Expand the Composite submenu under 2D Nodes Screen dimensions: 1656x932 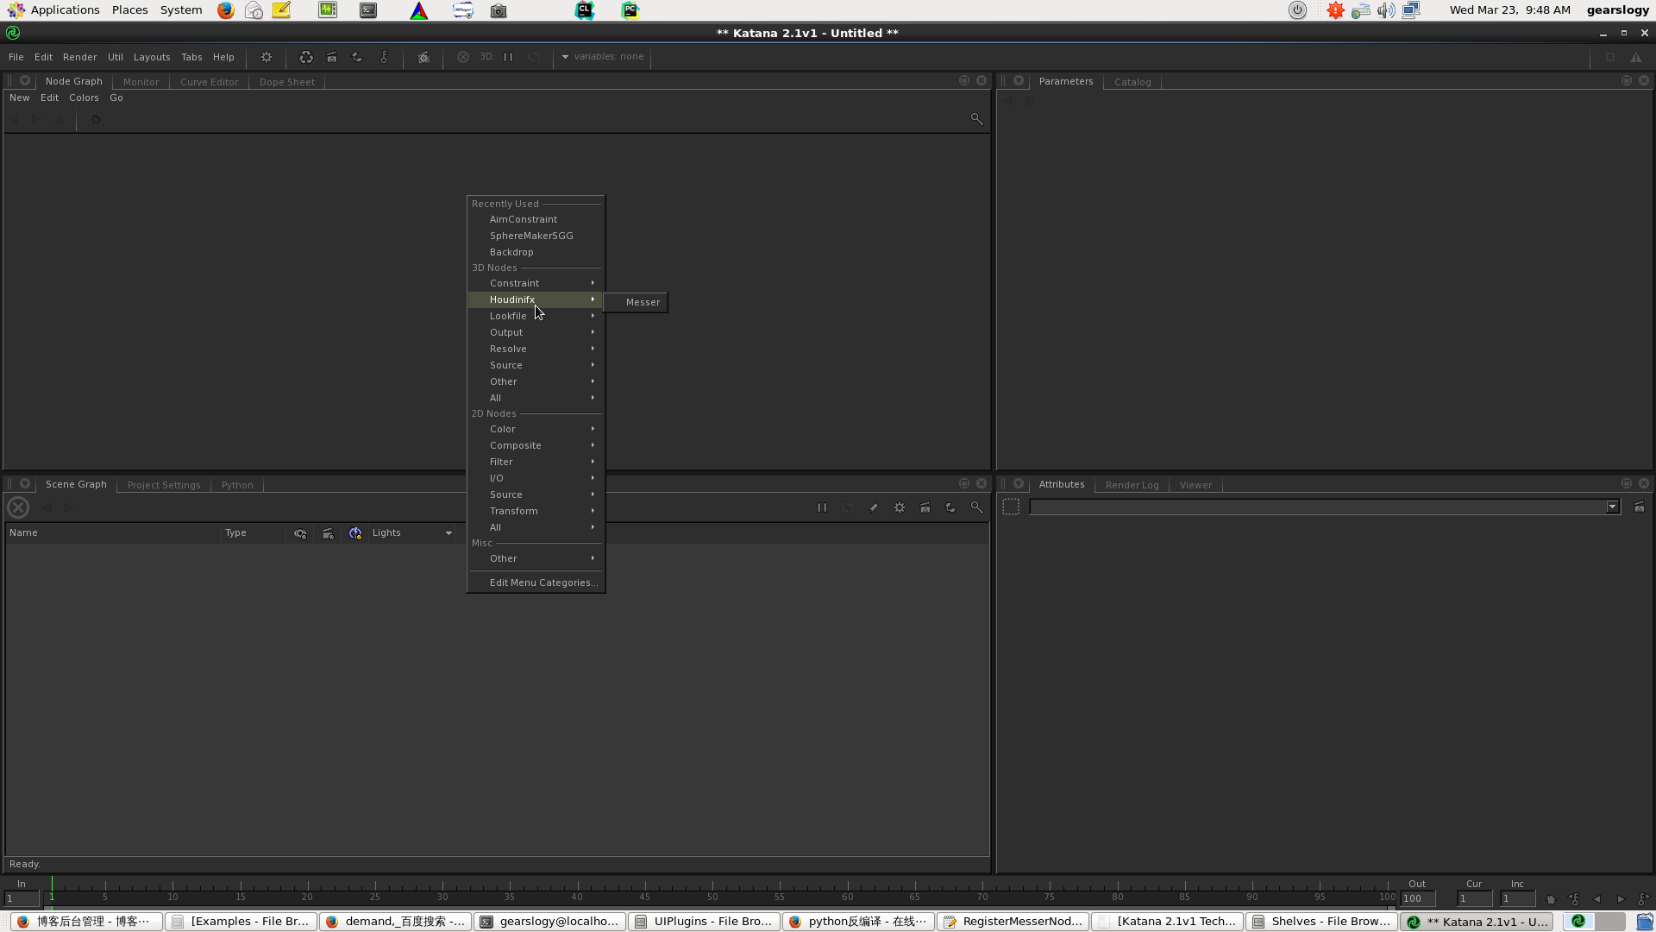pyautogui.click(x=536, y=445)
